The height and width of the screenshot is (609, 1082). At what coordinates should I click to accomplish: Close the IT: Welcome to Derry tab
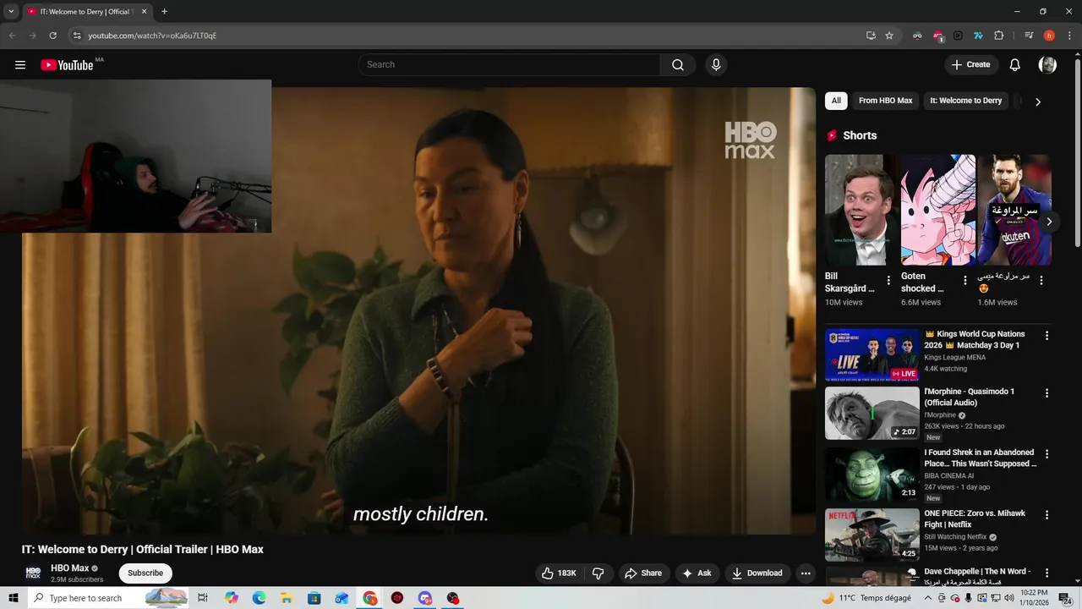click(144, 12)
